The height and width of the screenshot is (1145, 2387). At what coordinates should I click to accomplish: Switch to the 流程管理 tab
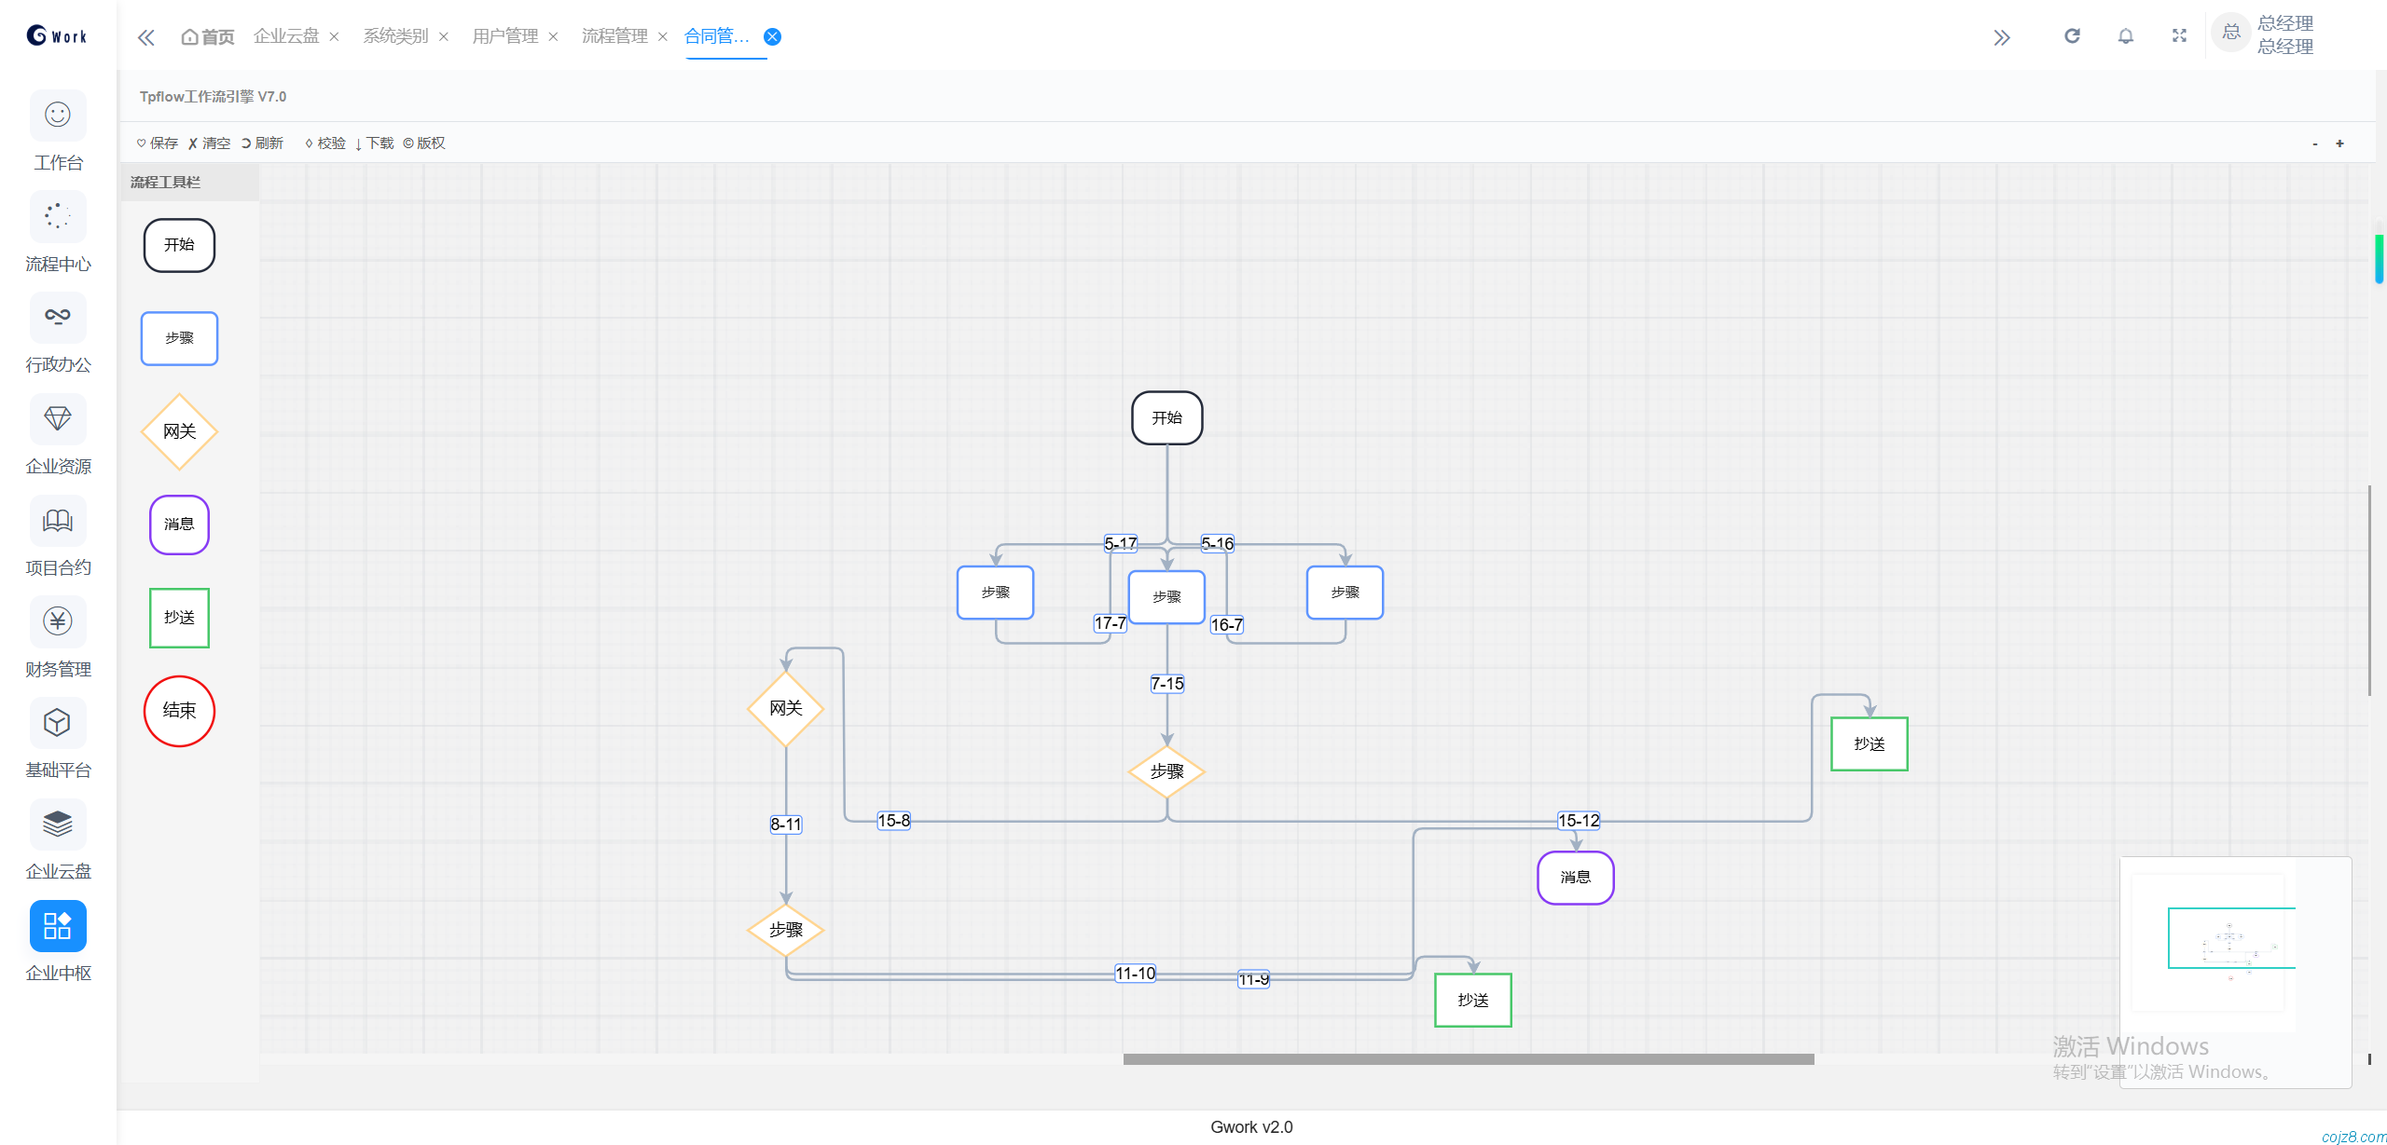[614, 36]
